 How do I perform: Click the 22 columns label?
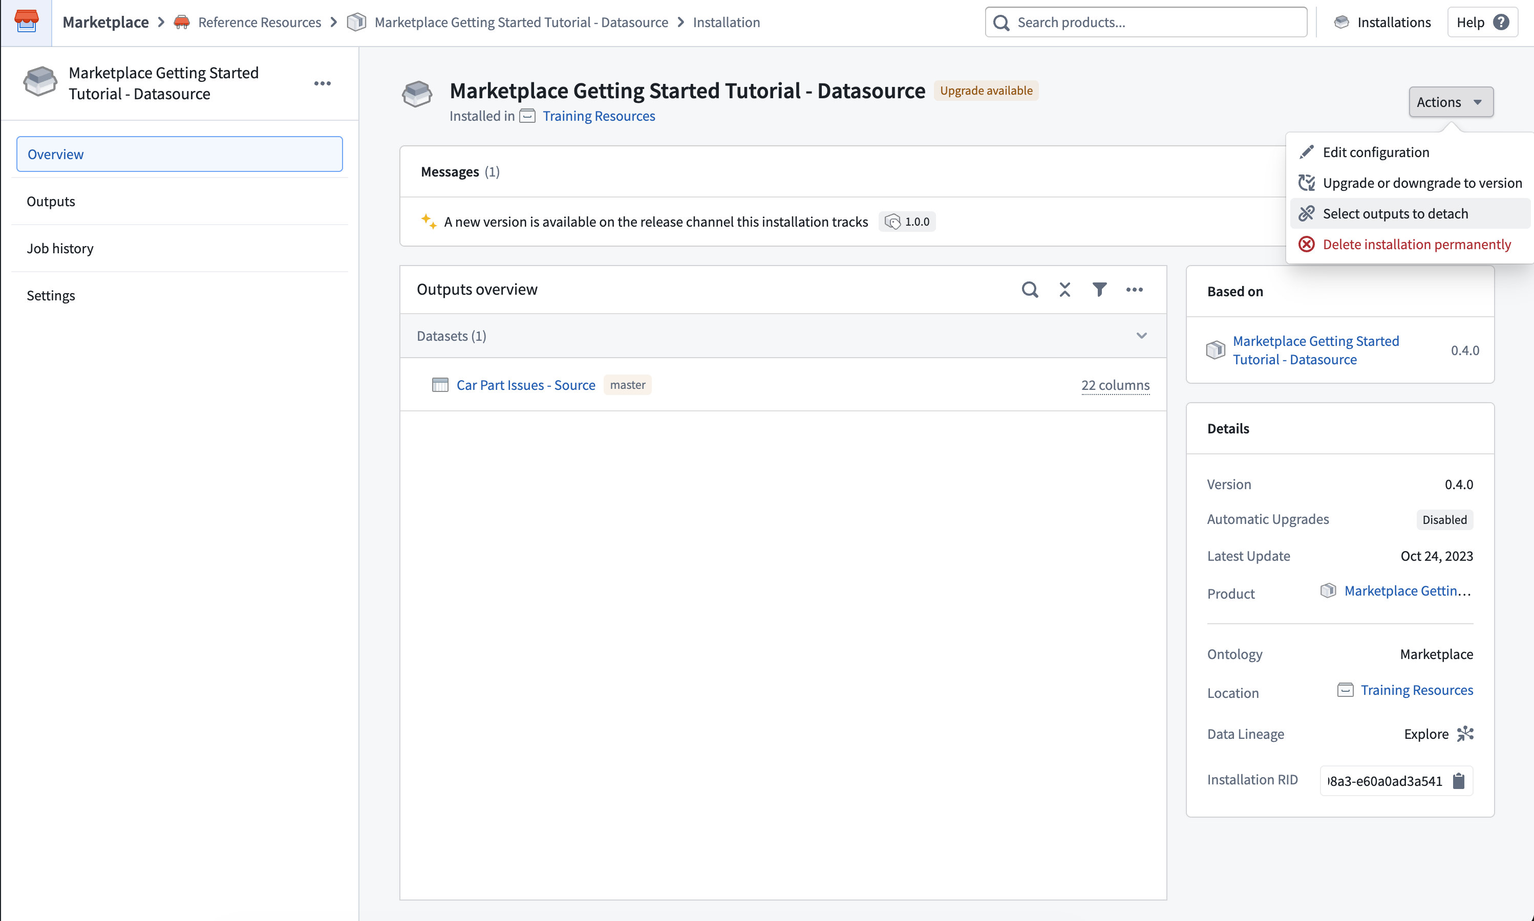click(1115, 385)
